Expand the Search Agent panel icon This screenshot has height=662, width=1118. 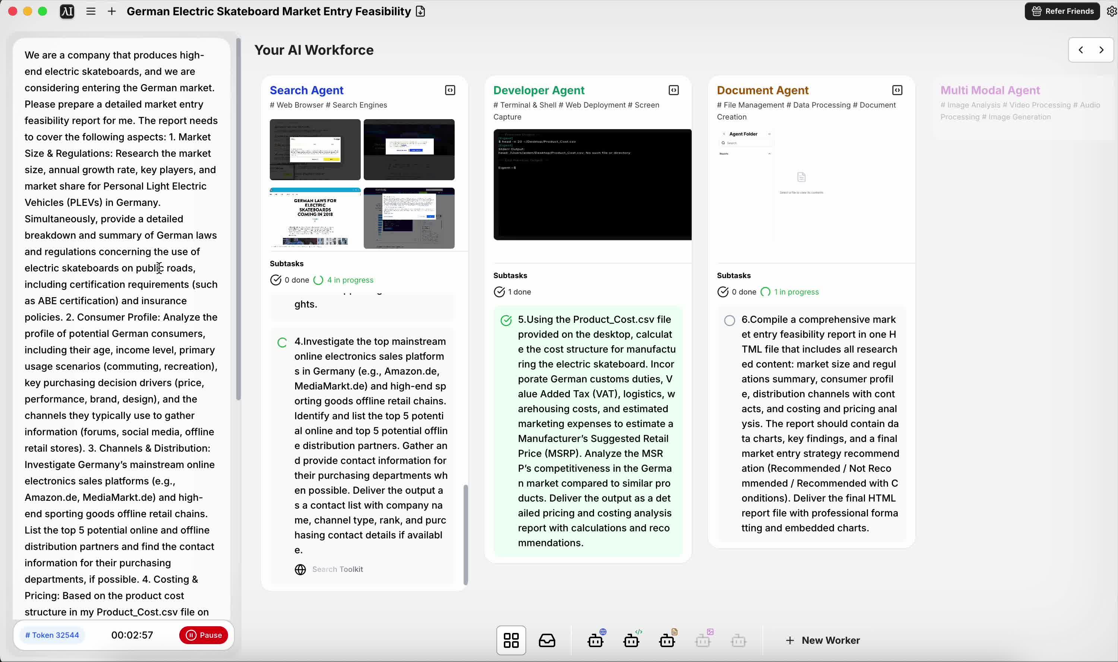coord(450,90)
